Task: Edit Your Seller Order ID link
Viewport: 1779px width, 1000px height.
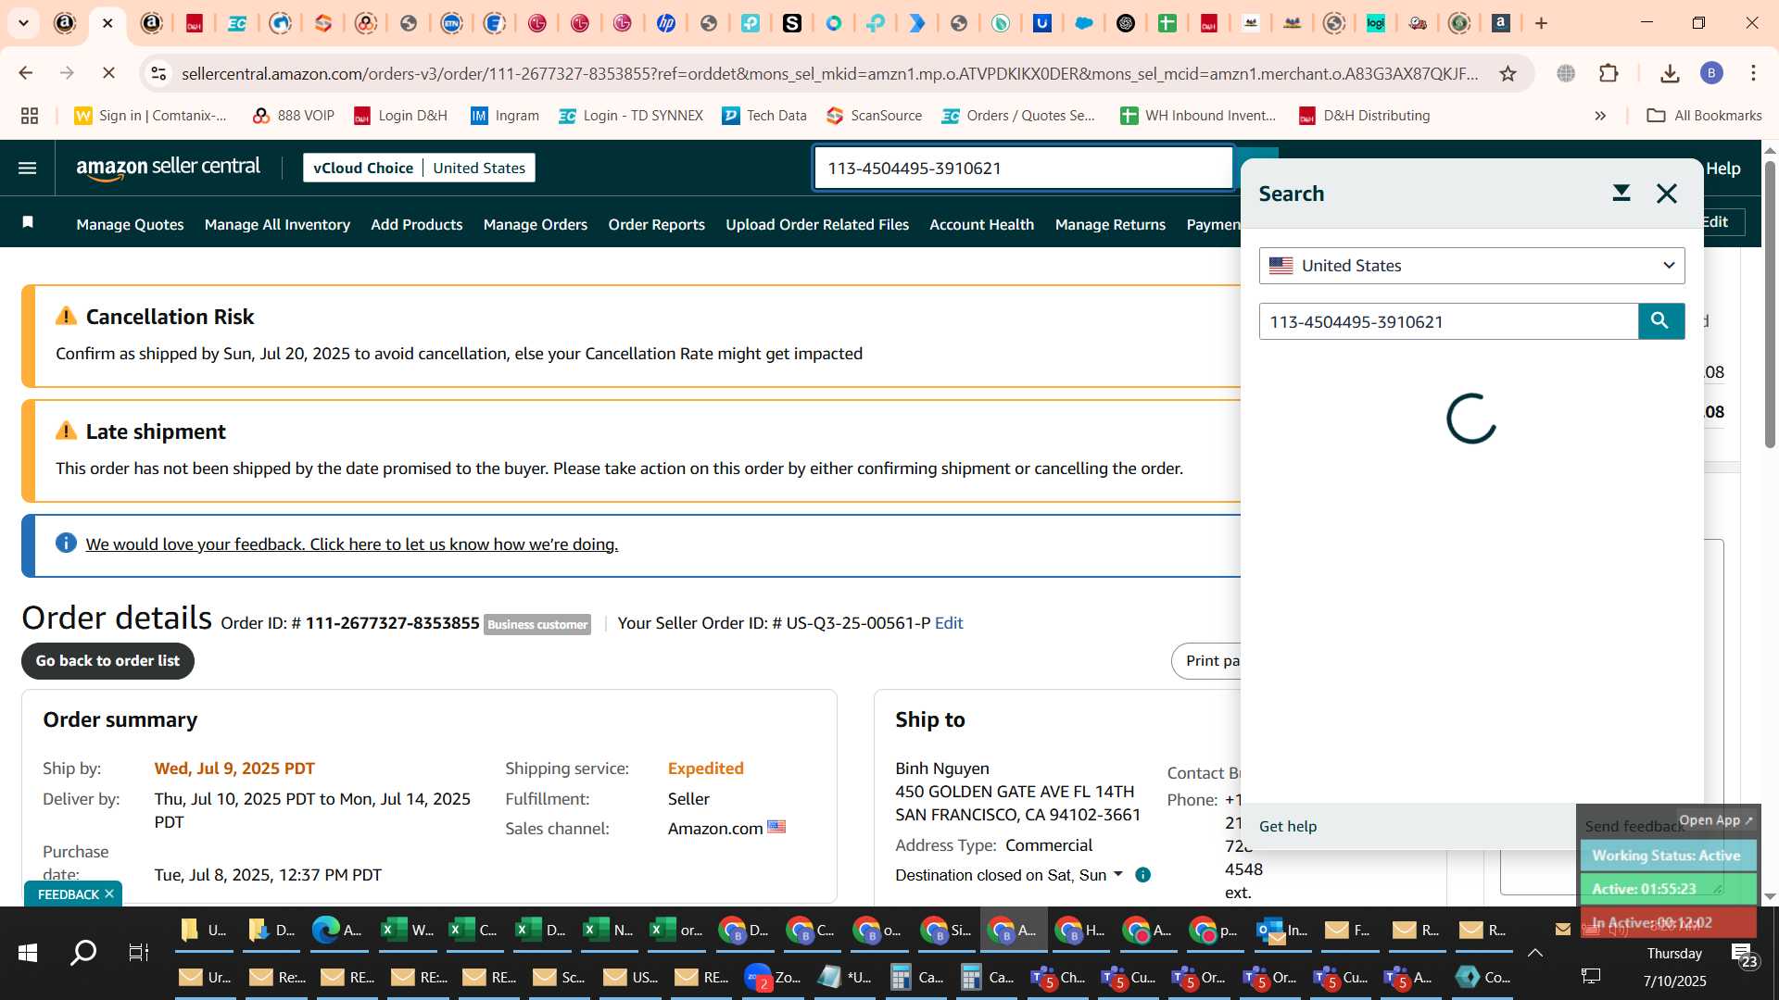Action: coord(949,623)
